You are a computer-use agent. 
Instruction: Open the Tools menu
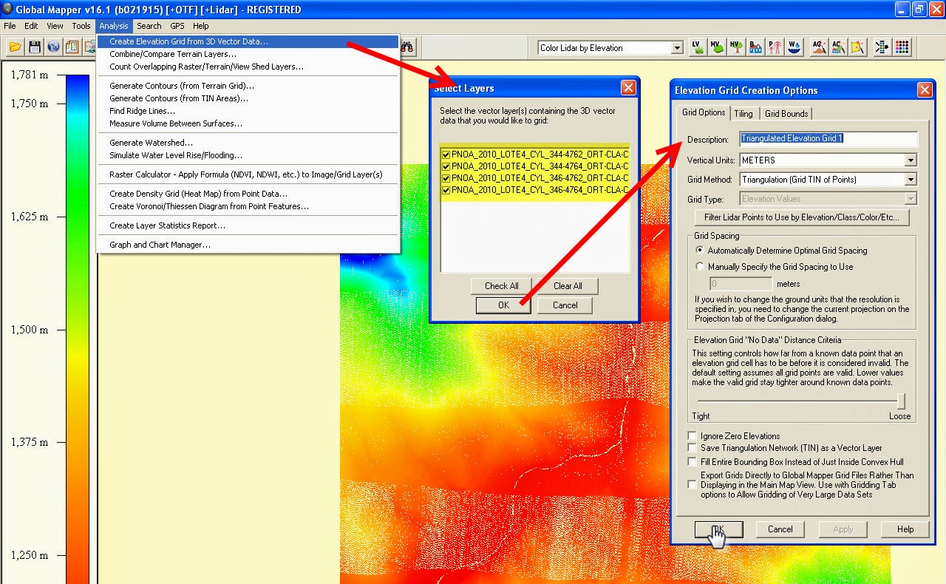pos(81,26)
